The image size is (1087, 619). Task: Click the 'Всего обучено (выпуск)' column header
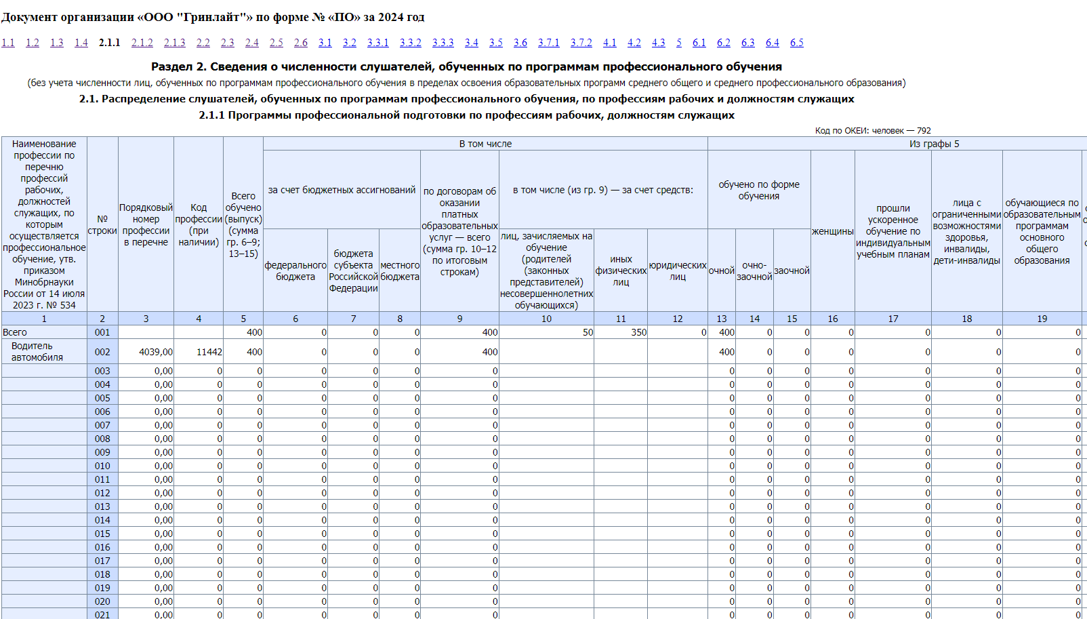(x=243, y=224)
